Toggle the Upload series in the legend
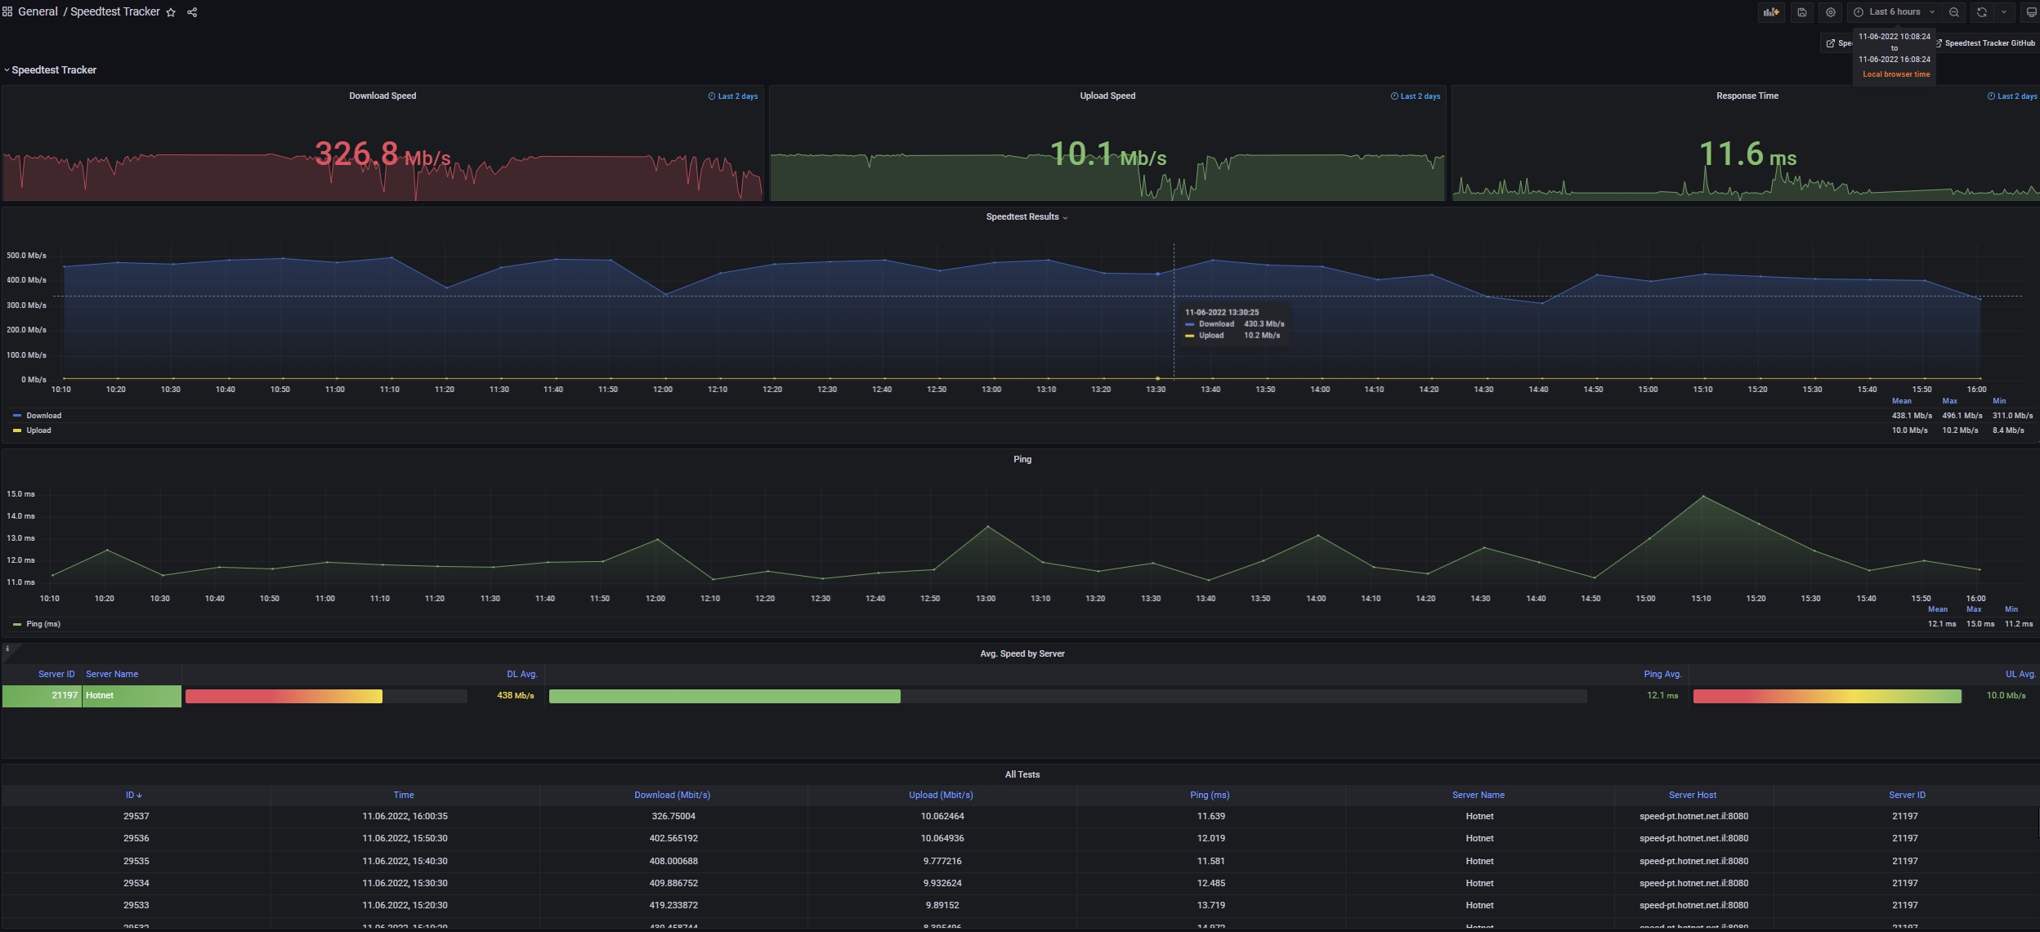Image resolution: width=2040 pixels, height=932 pixels. (x=38, y=430)
